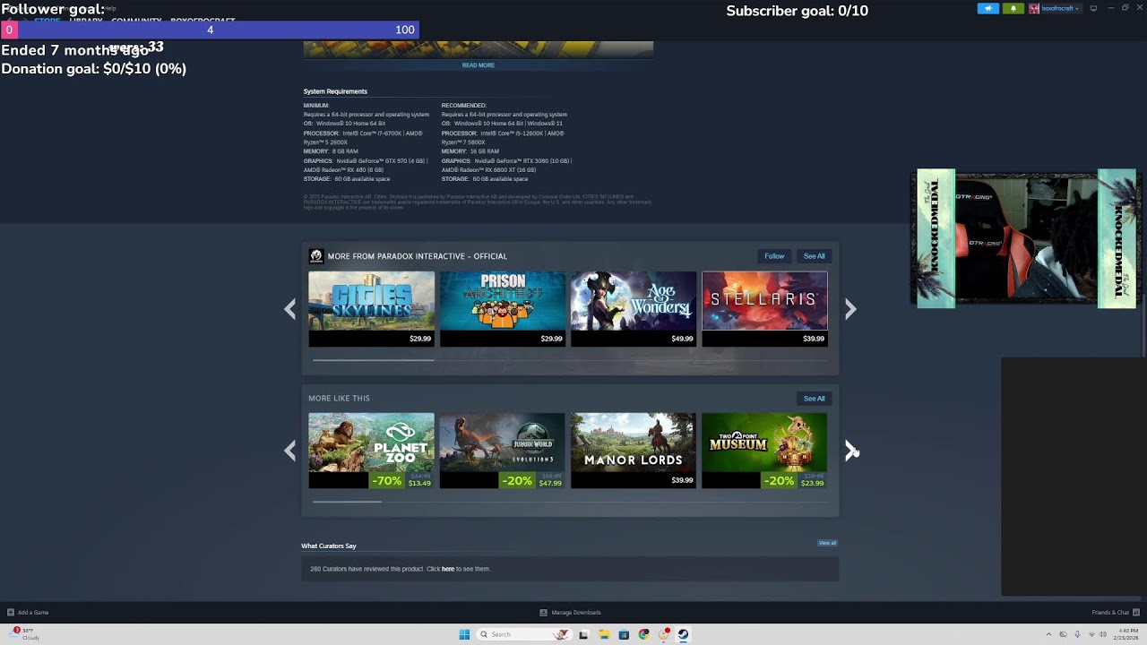Click the Steam icon in the taskbar
Image resolution: width=1147 pixels, height=645 pixels.
[x=683, y=634]
